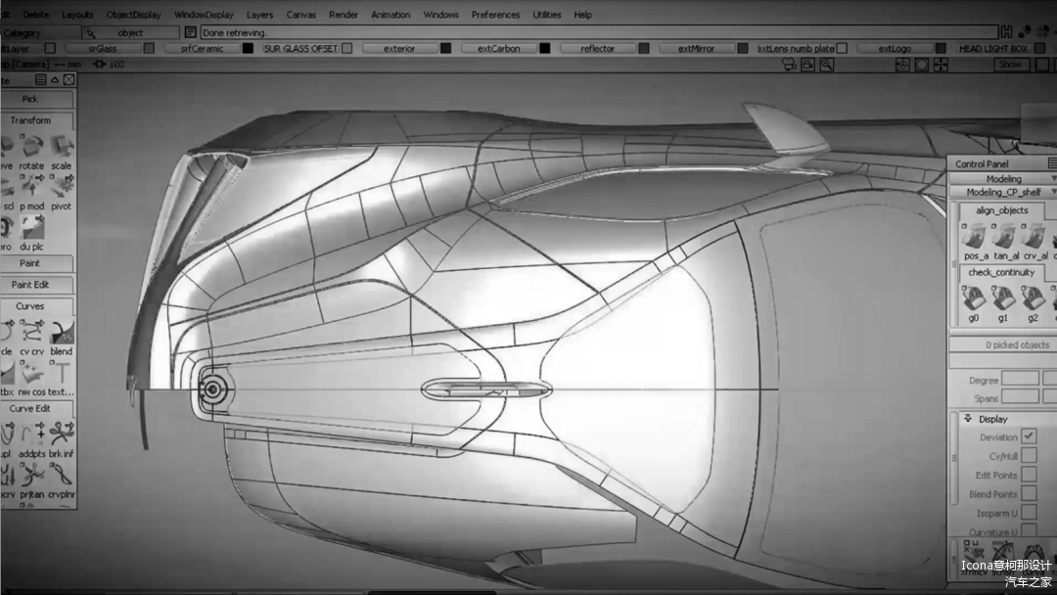
Task: Open the ObjectDisplay menu
Action: [x=133, y=15]
